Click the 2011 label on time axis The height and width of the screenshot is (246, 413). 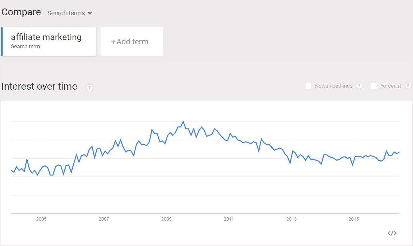229,219
